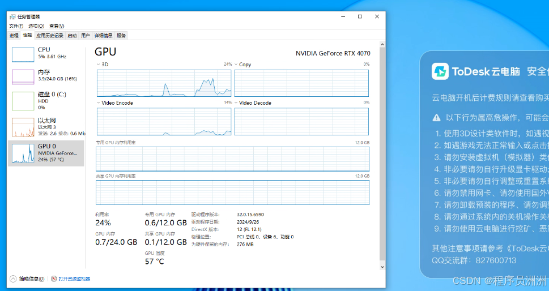Click driver date 2024/9/26
549x291 pixels.
pos(248,222)
